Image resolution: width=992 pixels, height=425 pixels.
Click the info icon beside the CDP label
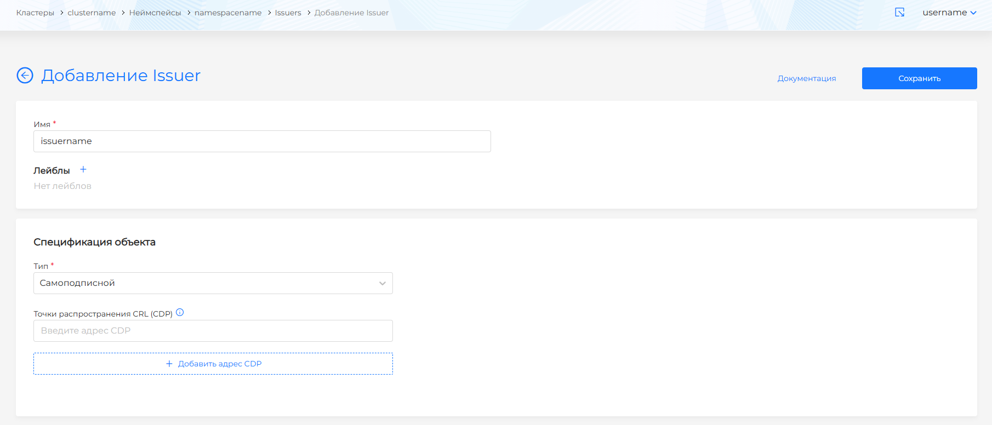[x=180, y=313]
